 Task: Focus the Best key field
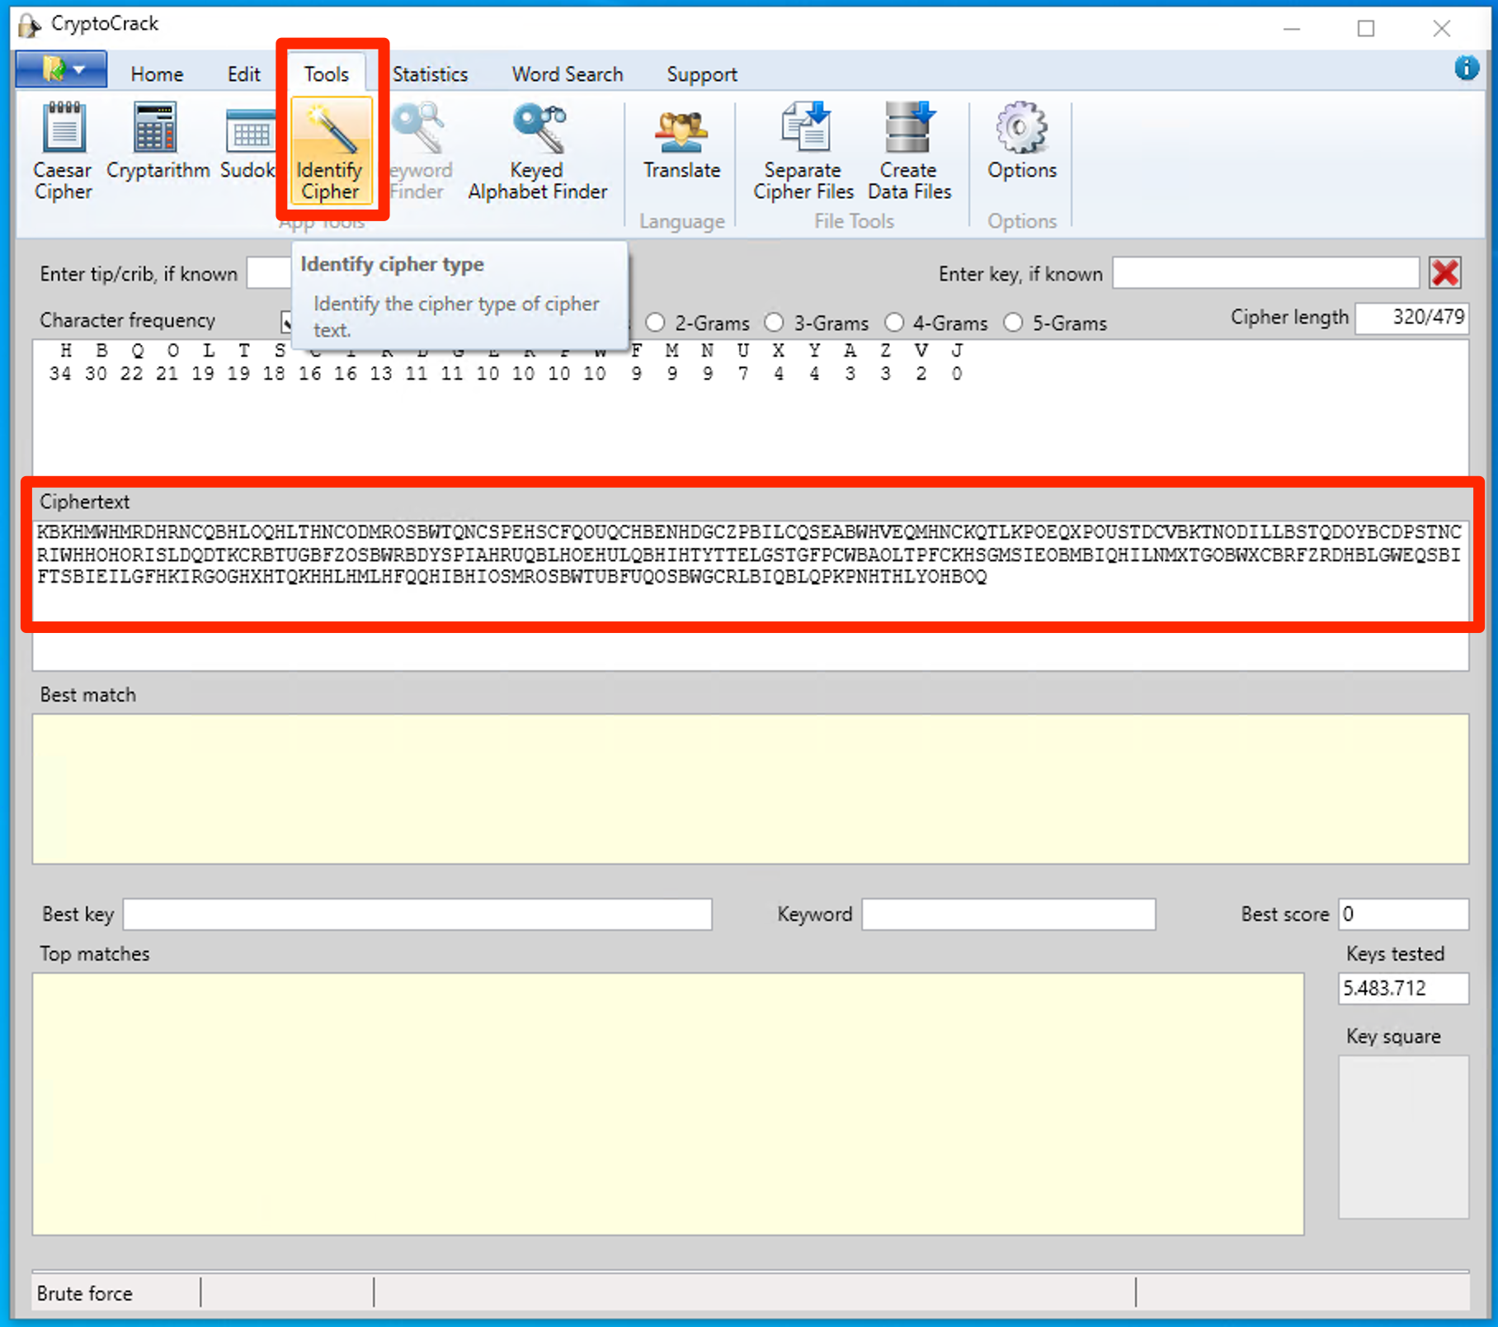point(417,914)
